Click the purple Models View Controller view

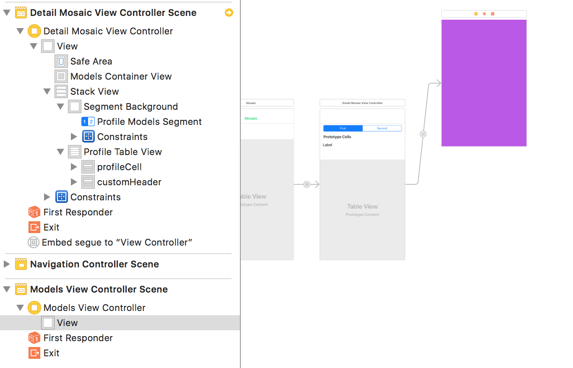[x=484, y=83]
